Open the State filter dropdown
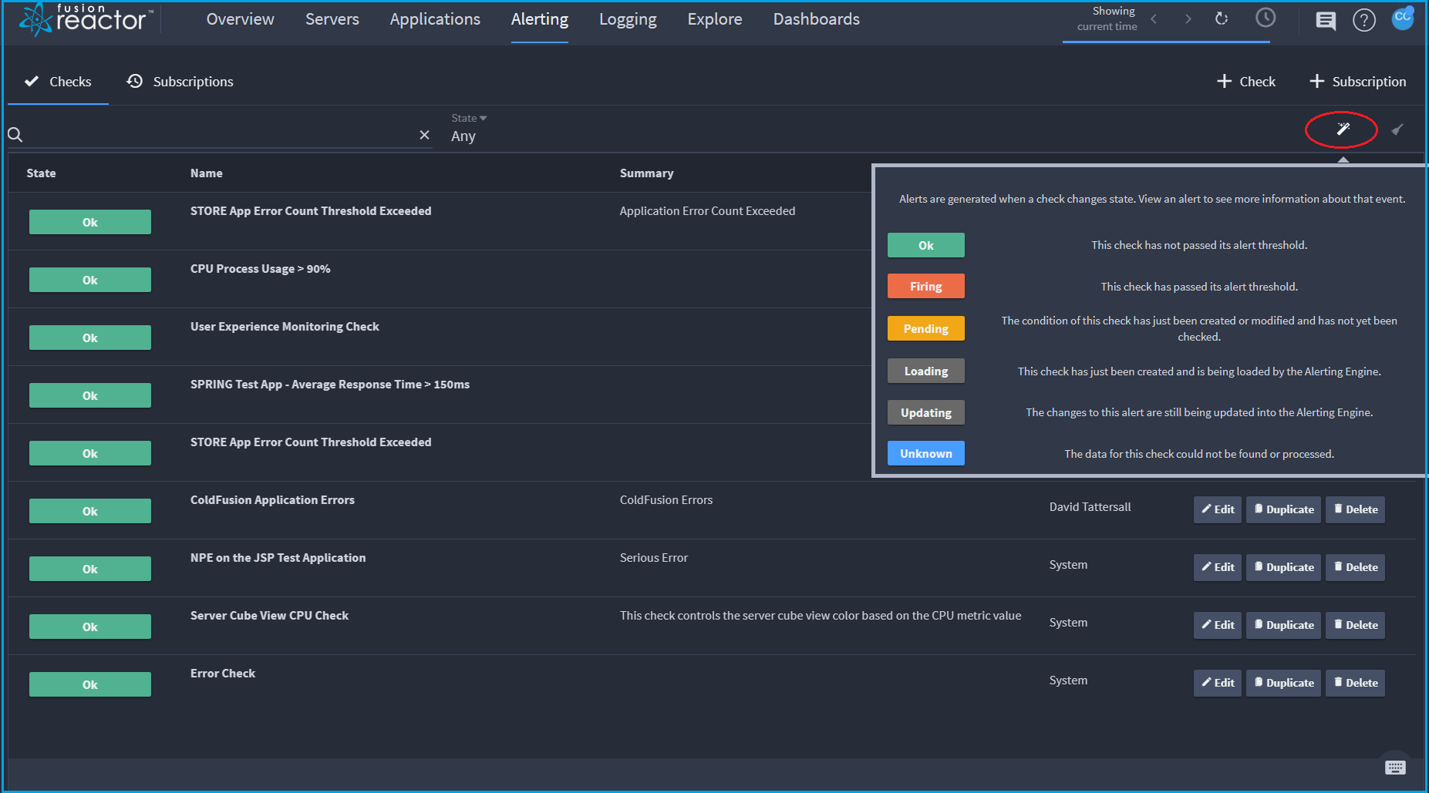This screenshot has height=793, width=1429. (x=469, y=128)
